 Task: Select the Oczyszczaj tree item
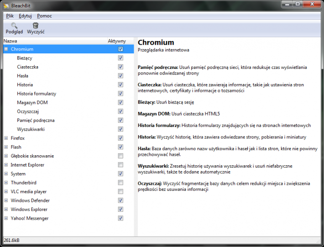28,111
